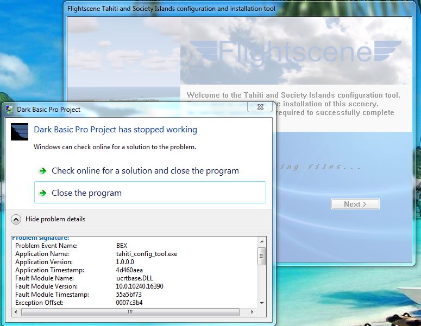Click Next button in Flightscene configuration tool
Viewport: 421px width, 326px height.
pyautogui.click(x=355, y=204)
